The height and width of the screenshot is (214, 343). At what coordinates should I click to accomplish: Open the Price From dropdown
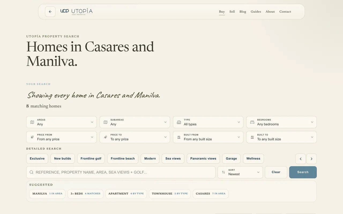61,137
